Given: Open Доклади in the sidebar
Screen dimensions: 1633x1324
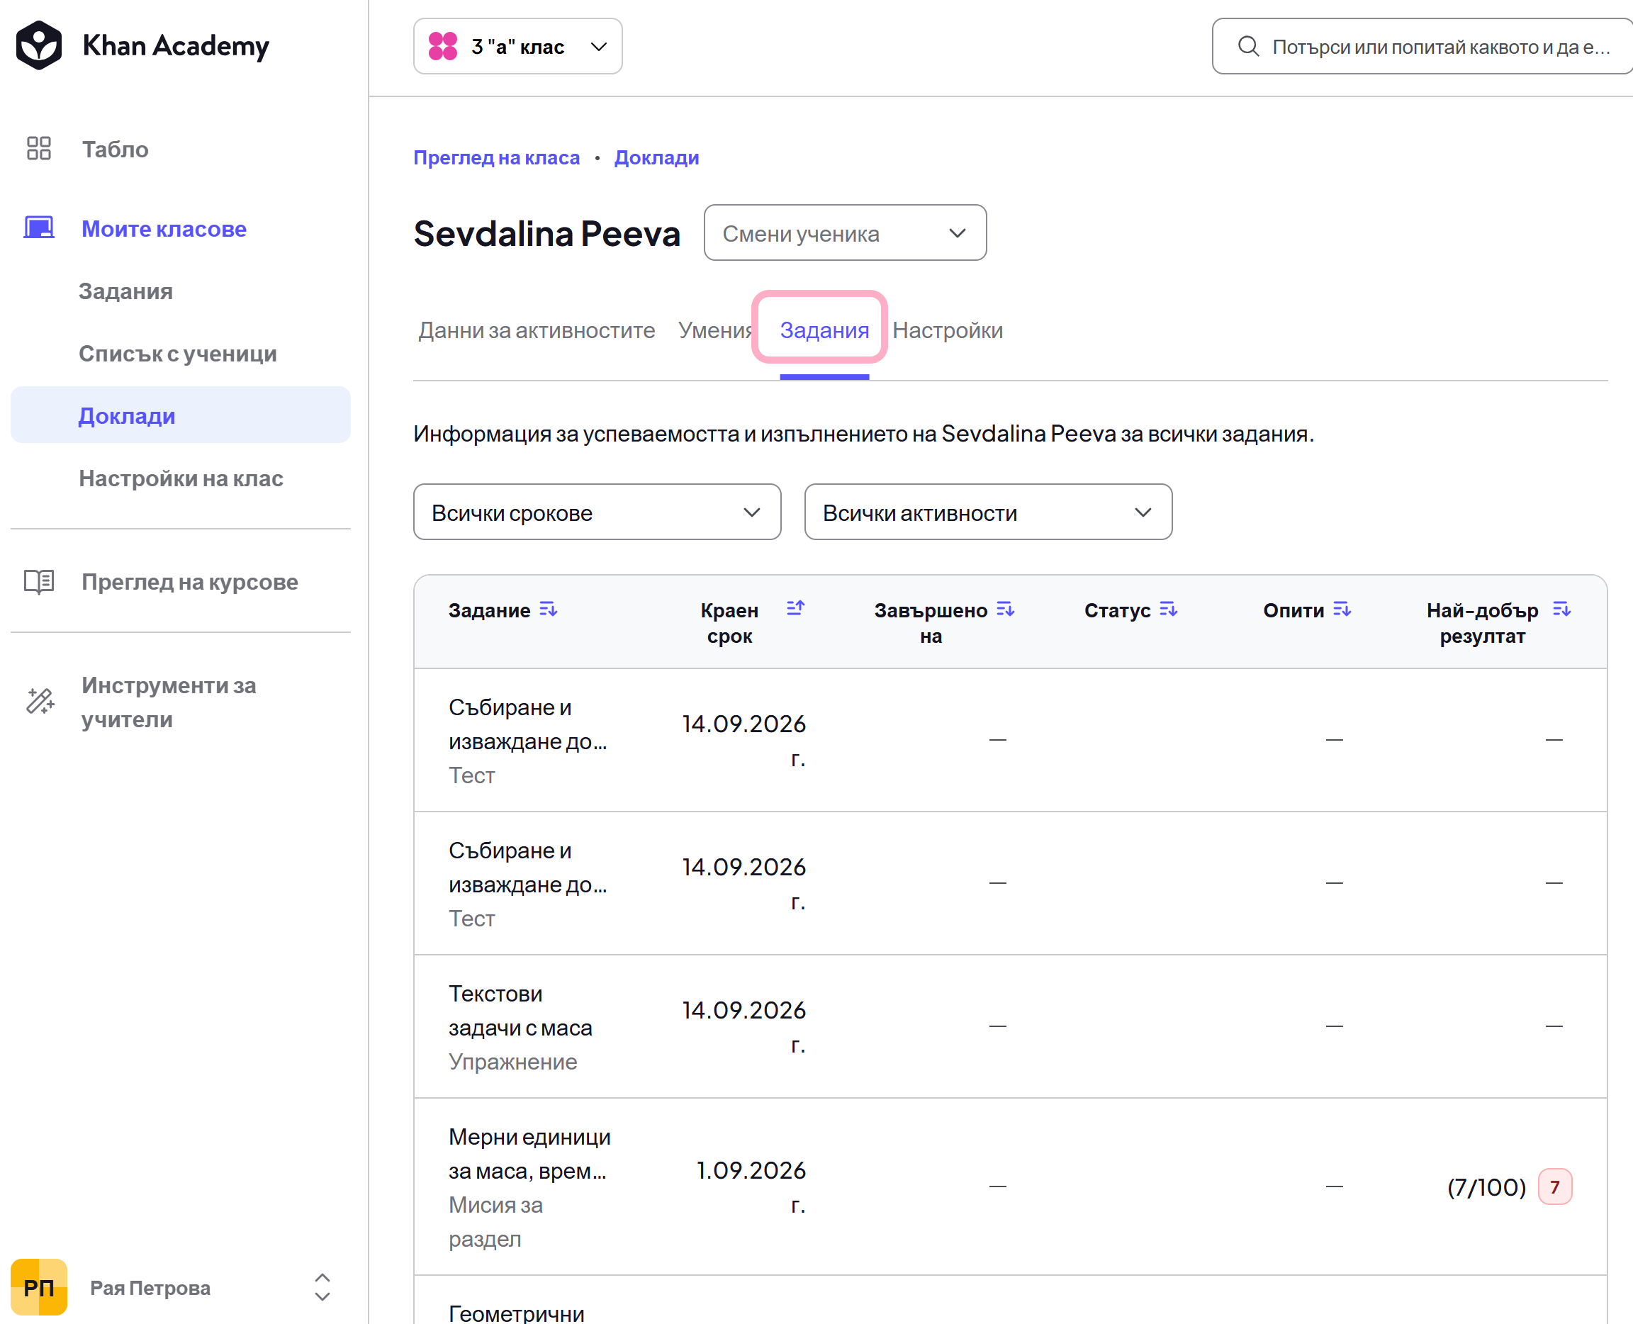Looking at the screenshot, I should pos(181,415).
